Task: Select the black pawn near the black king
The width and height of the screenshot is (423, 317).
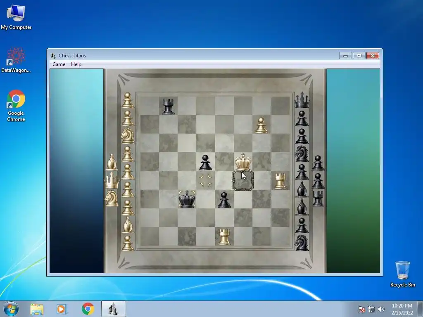Action: point(224,200)
